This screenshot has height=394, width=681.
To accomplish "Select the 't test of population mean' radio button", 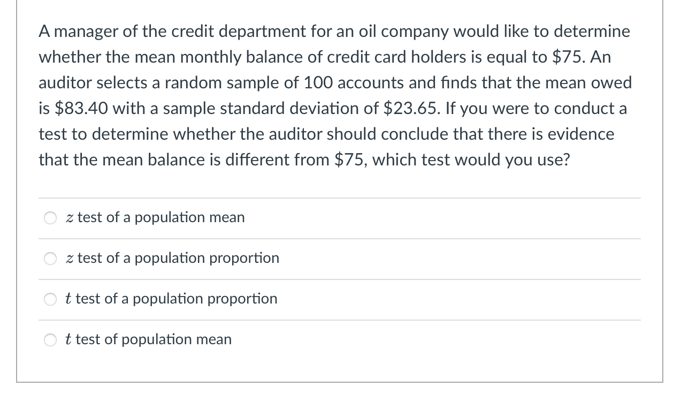I will (50, 340).
